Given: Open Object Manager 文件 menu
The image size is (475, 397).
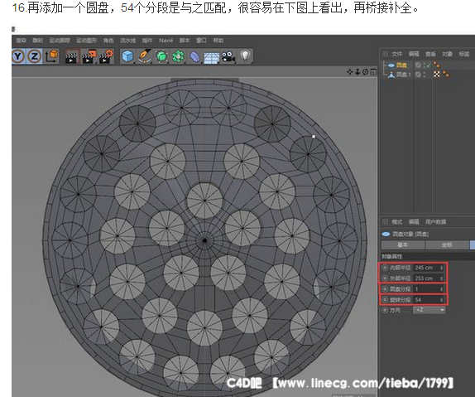Looking at the screenshot, I should tap(396, 54).
